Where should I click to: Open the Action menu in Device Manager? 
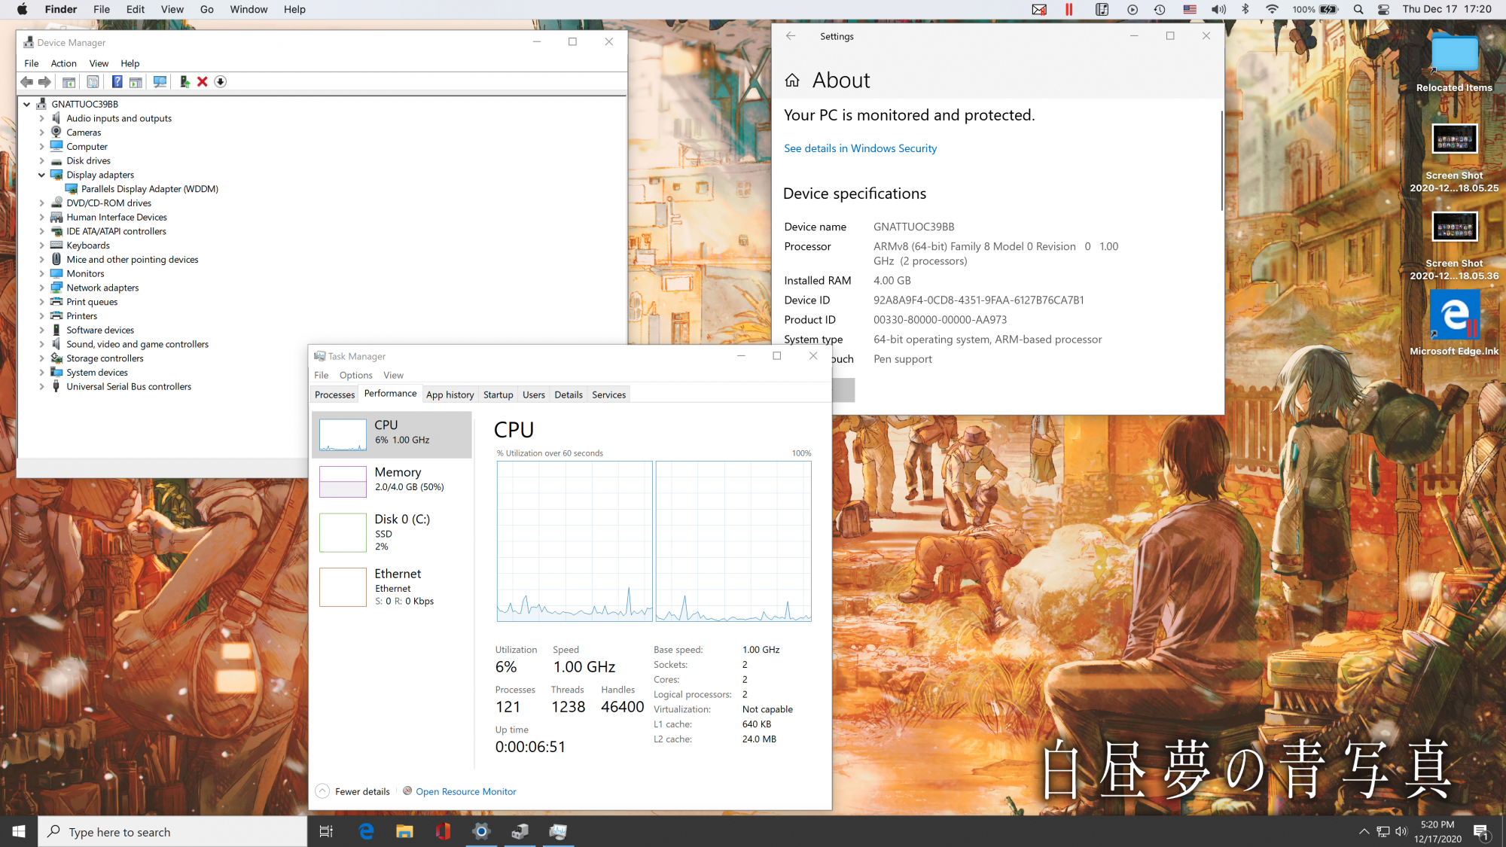pyautogui.click(x=63, y=63)
